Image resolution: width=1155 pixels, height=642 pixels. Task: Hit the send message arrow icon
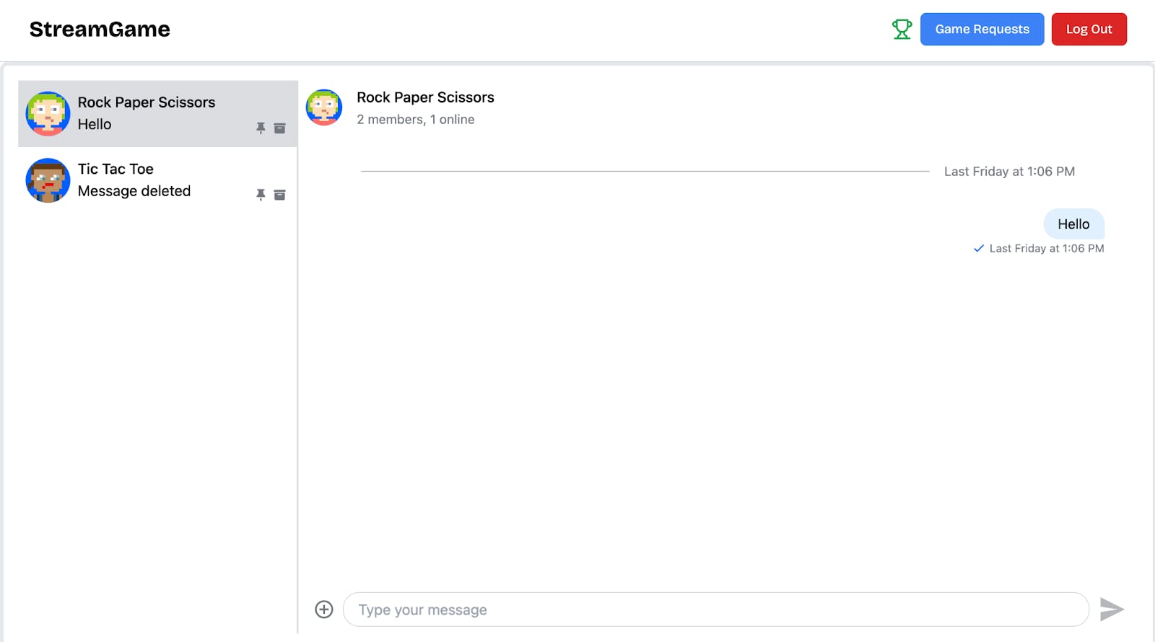tap(1111, 610)
